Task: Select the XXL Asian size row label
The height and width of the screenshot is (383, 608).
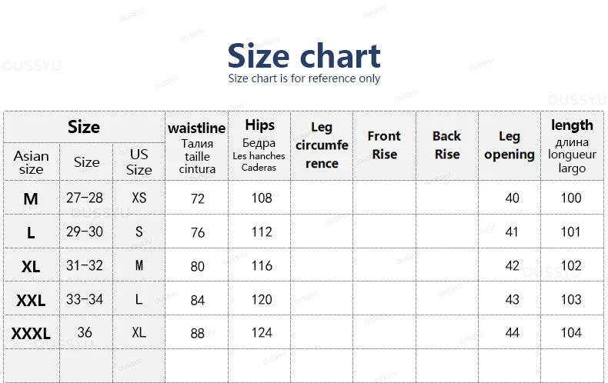Action: pos(31,300)
